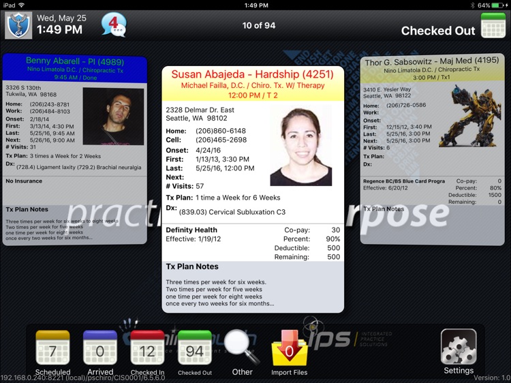Open the Arrived calendar icon showing 0
Image resolution: width=511 pixels, height=383 pixels.
(100, 348)
